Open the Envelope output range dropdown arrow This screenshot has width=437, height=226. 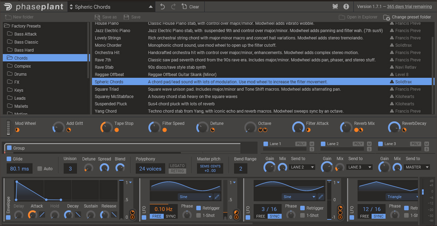point(130,182)
